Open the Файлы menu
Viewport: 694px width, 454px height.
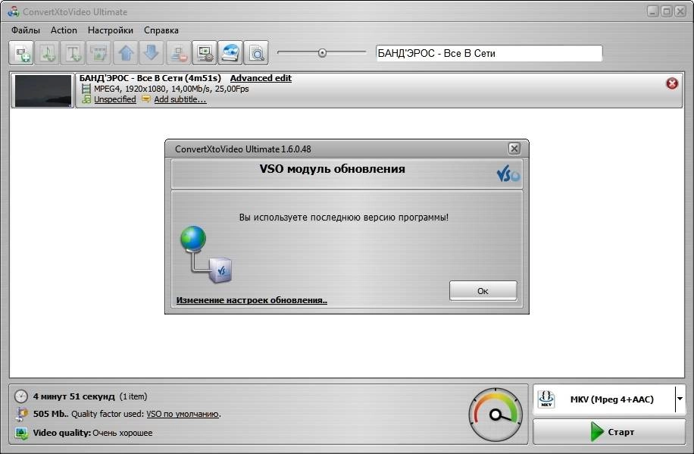[26, 30]
